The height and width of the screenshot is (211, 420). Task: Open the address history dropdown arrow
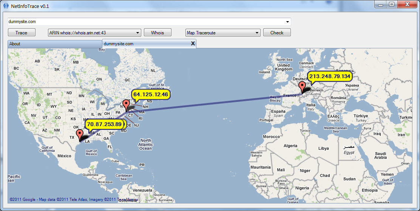point(287,22)
